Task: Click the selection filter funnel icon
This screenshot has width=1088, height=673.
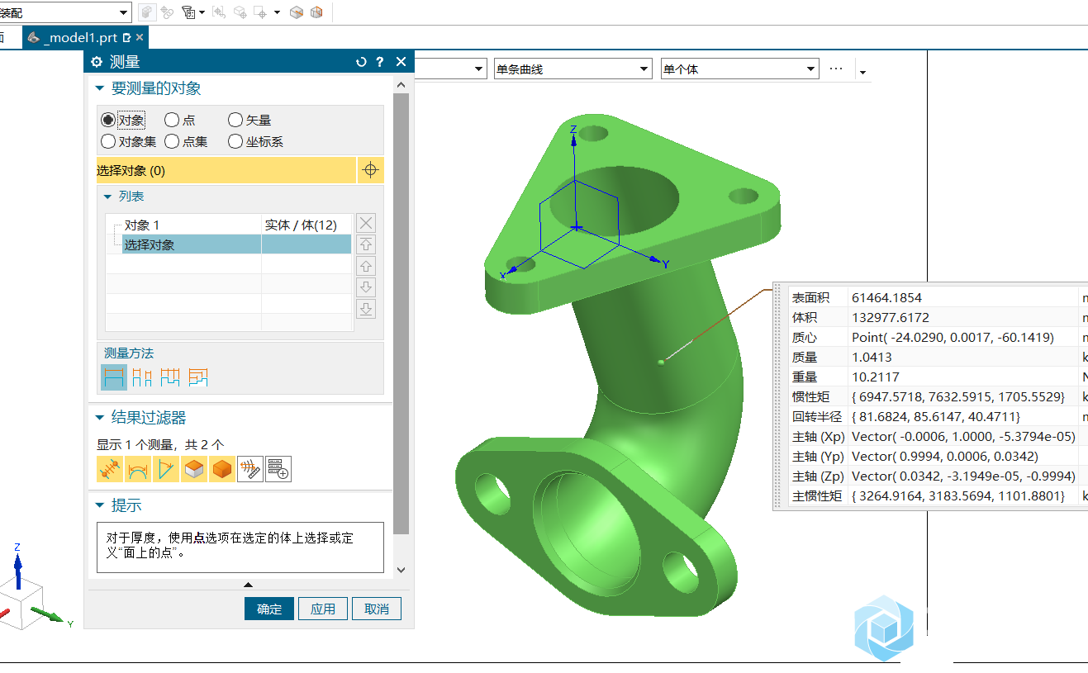Action: tap(188, 12)
